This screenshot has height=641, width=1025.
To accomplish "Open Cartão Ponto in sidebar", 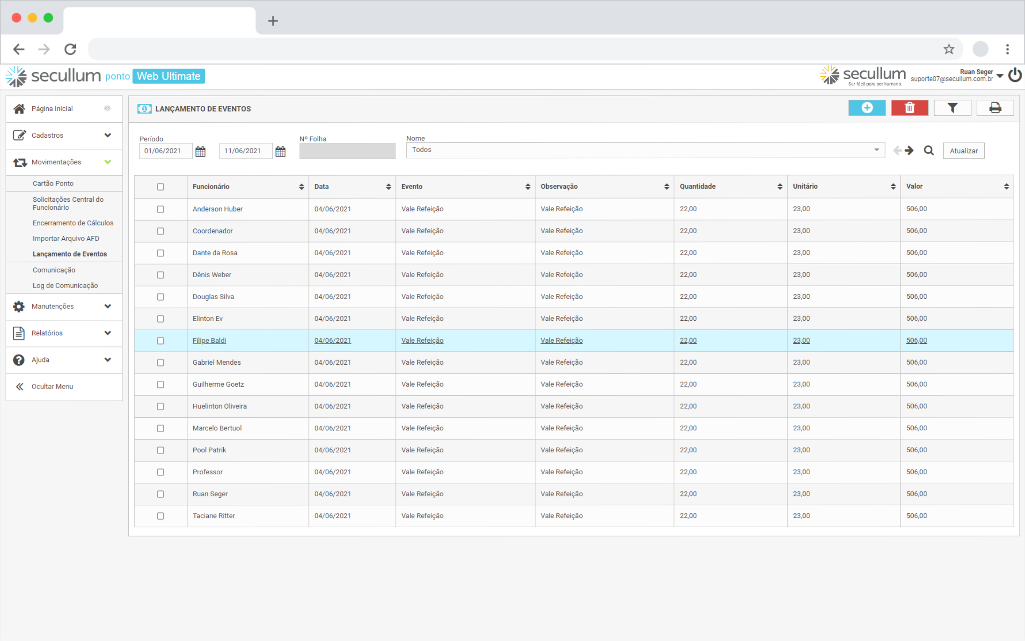I will click(53, 184).
